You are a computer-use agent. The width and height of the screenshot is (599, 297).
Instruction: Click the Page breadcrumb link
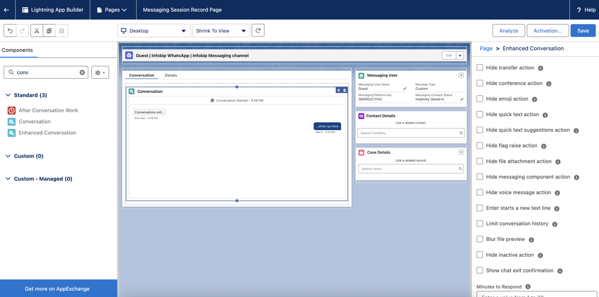[x=486, y=48]
